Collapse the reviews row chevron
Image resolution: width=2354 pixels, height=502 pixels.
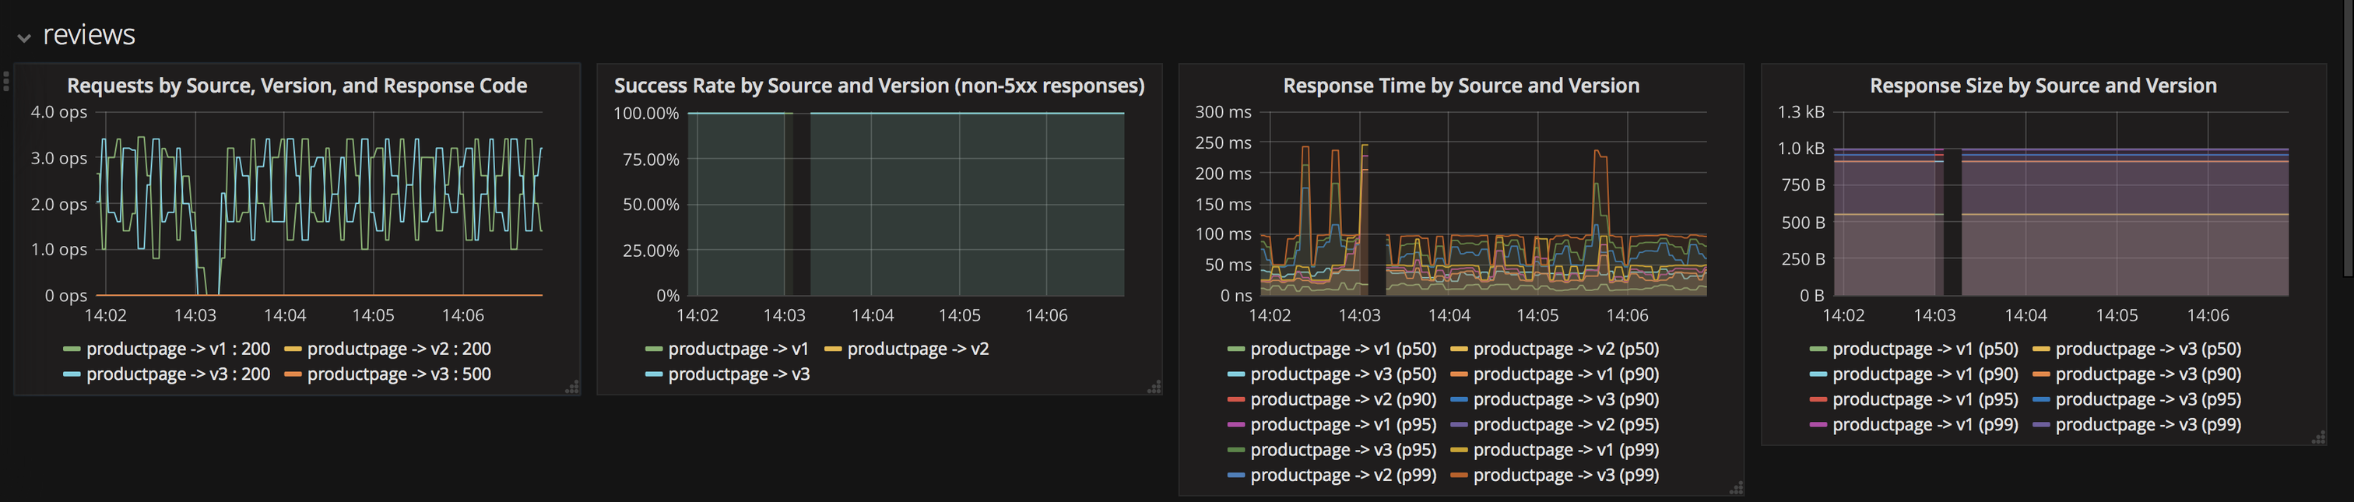(25, 37)
